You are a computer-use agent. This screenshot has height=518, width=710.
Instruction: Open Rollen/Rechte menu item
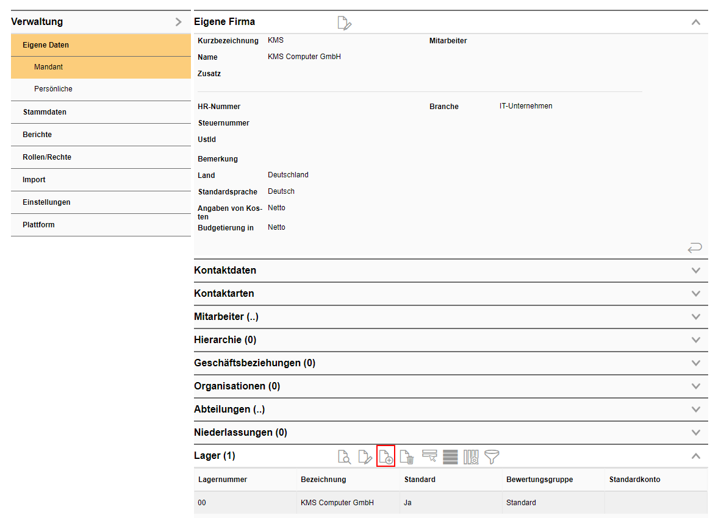tap(47, 157)
